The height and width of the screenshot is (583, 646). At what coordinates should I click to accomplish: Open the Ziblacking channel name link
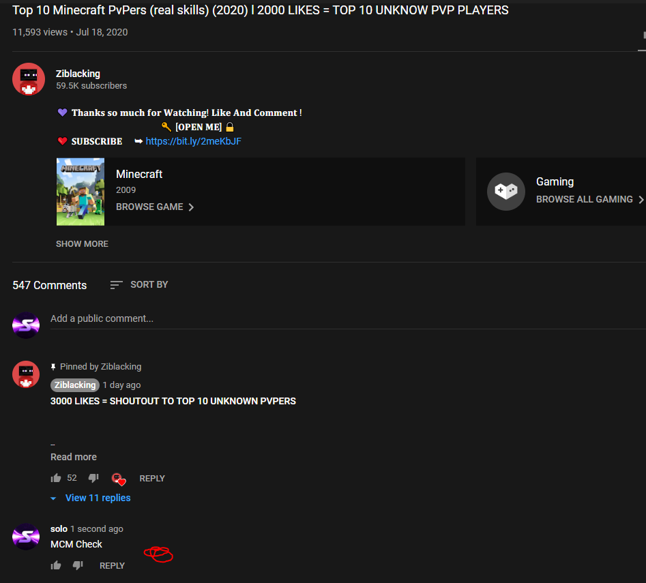click(78, 74)
